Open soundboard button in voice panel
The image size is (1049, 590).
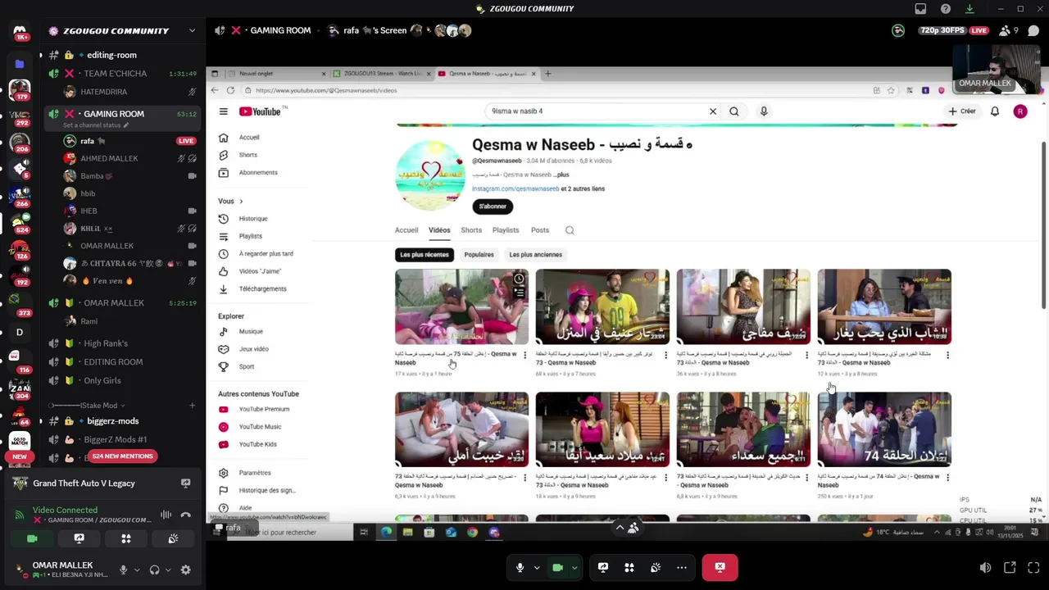pos(173,538)
